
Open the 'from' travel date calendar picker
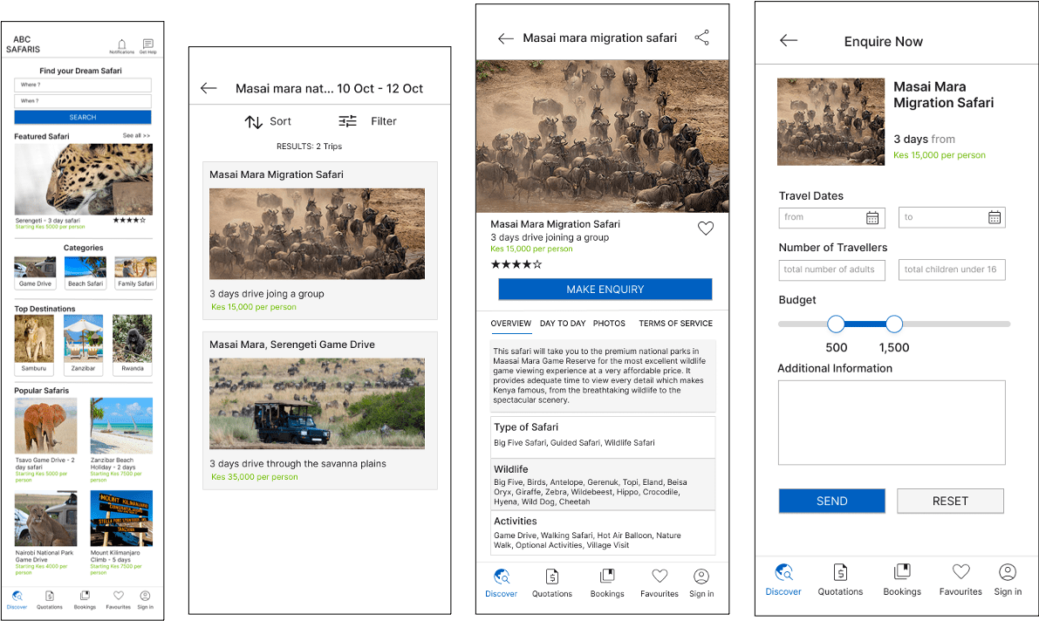click(x=872, y=217)
